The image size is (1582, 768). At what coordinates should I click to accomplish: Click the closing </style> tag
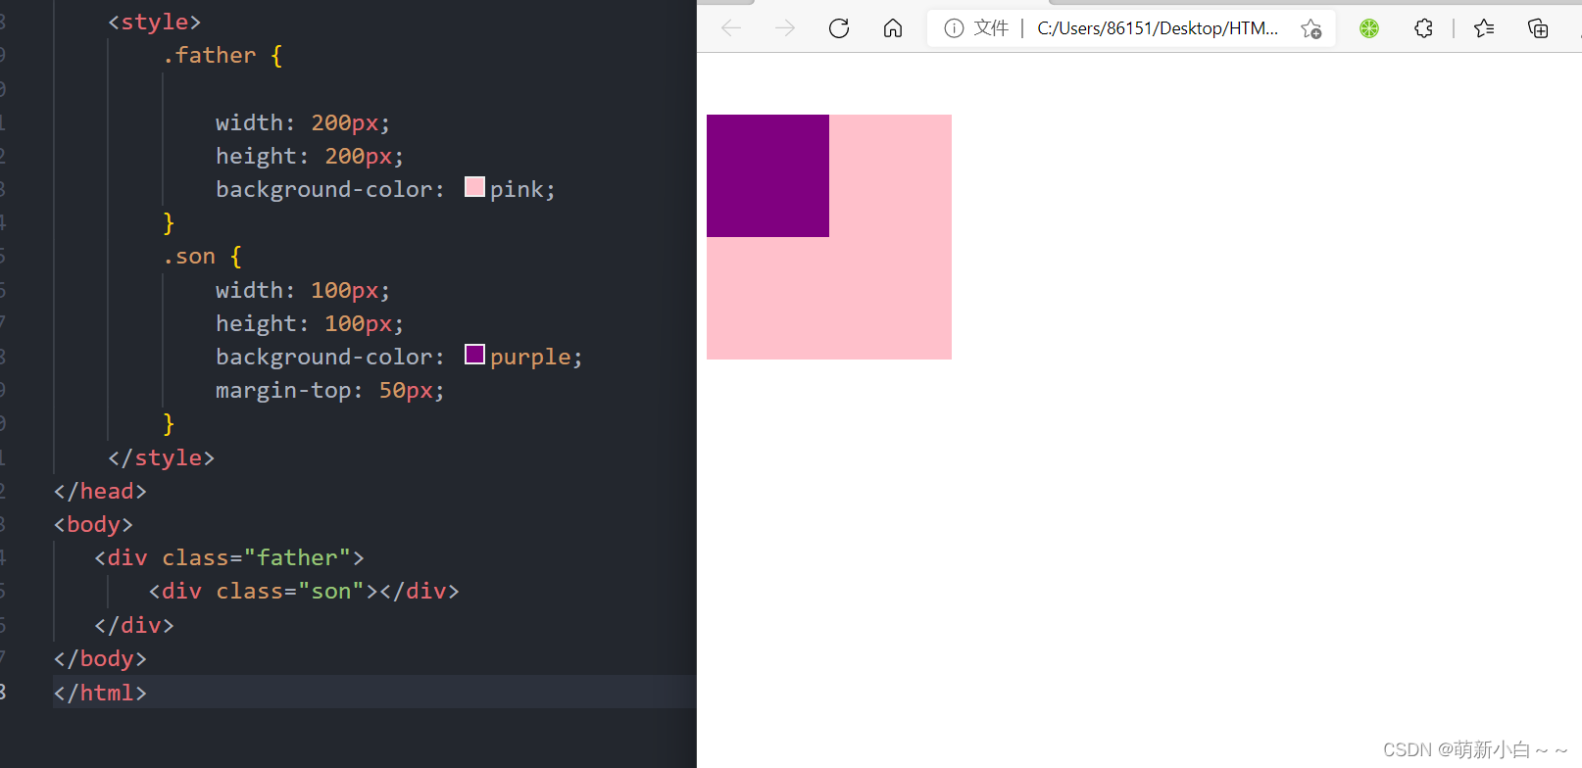(162, 457)
